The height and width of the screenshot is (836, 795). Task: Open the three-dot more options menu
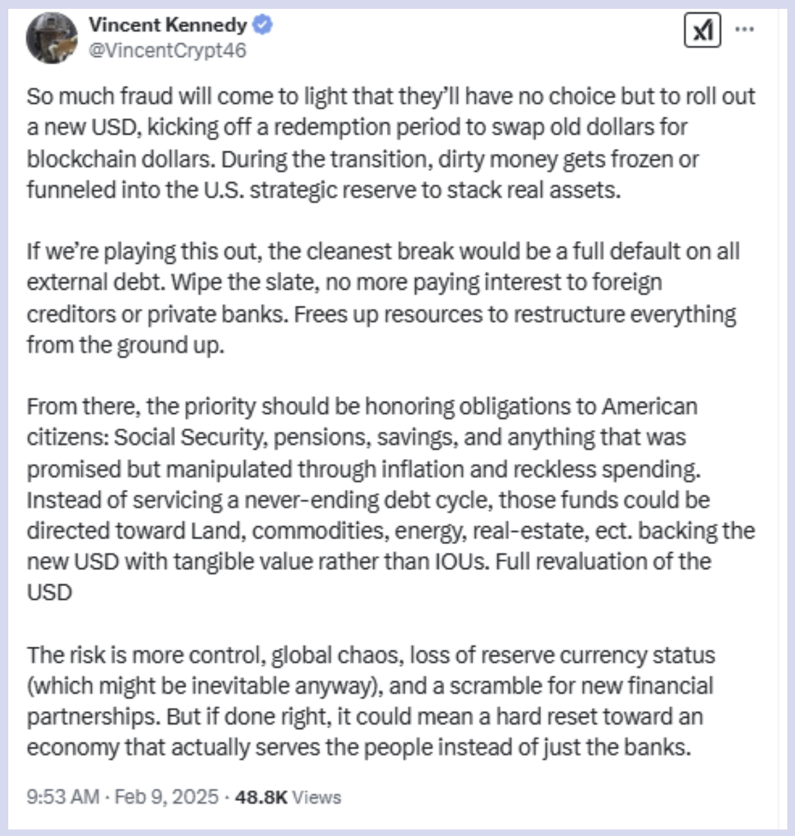pos(744,29)
